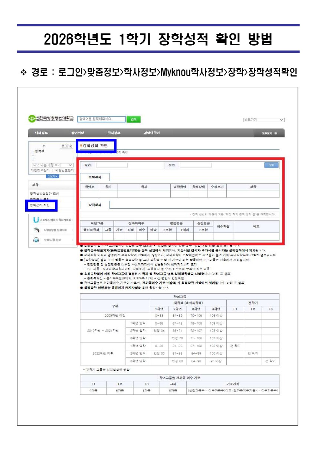Viewport: 331px width, 469px height.
Task: Switch to the 장학성적 tab
Action: 95,205
